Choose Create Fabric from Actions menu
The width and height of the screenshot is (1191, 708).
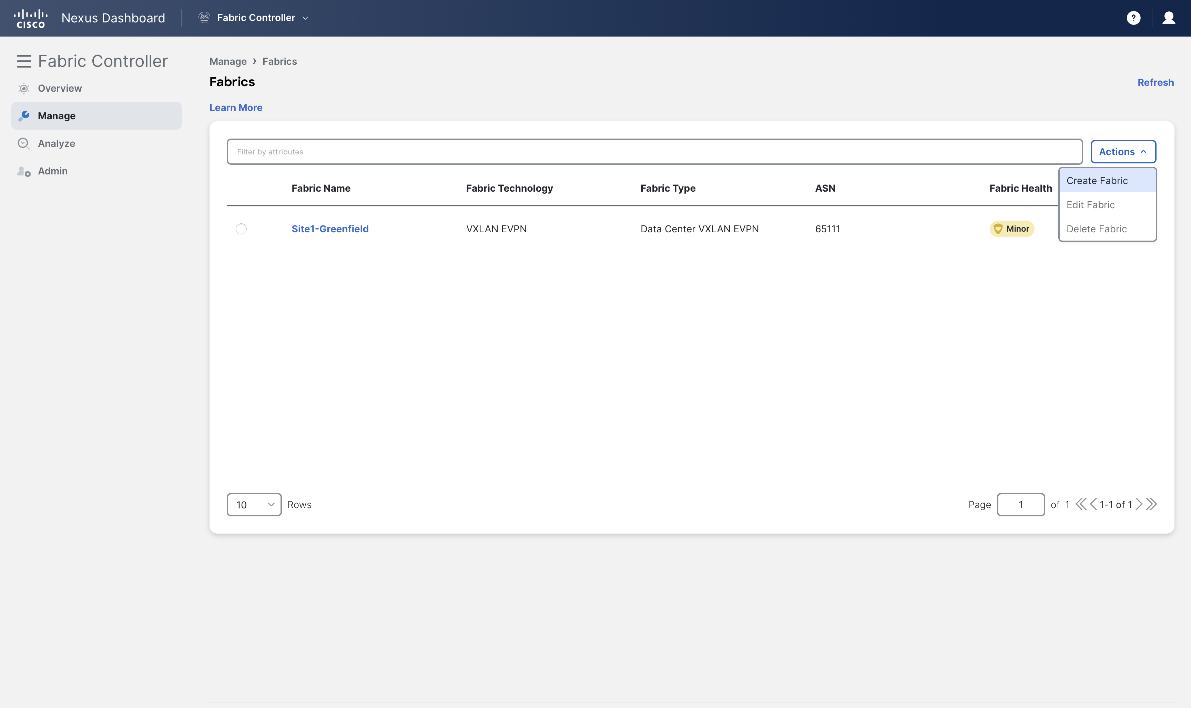pos(1108,181)
